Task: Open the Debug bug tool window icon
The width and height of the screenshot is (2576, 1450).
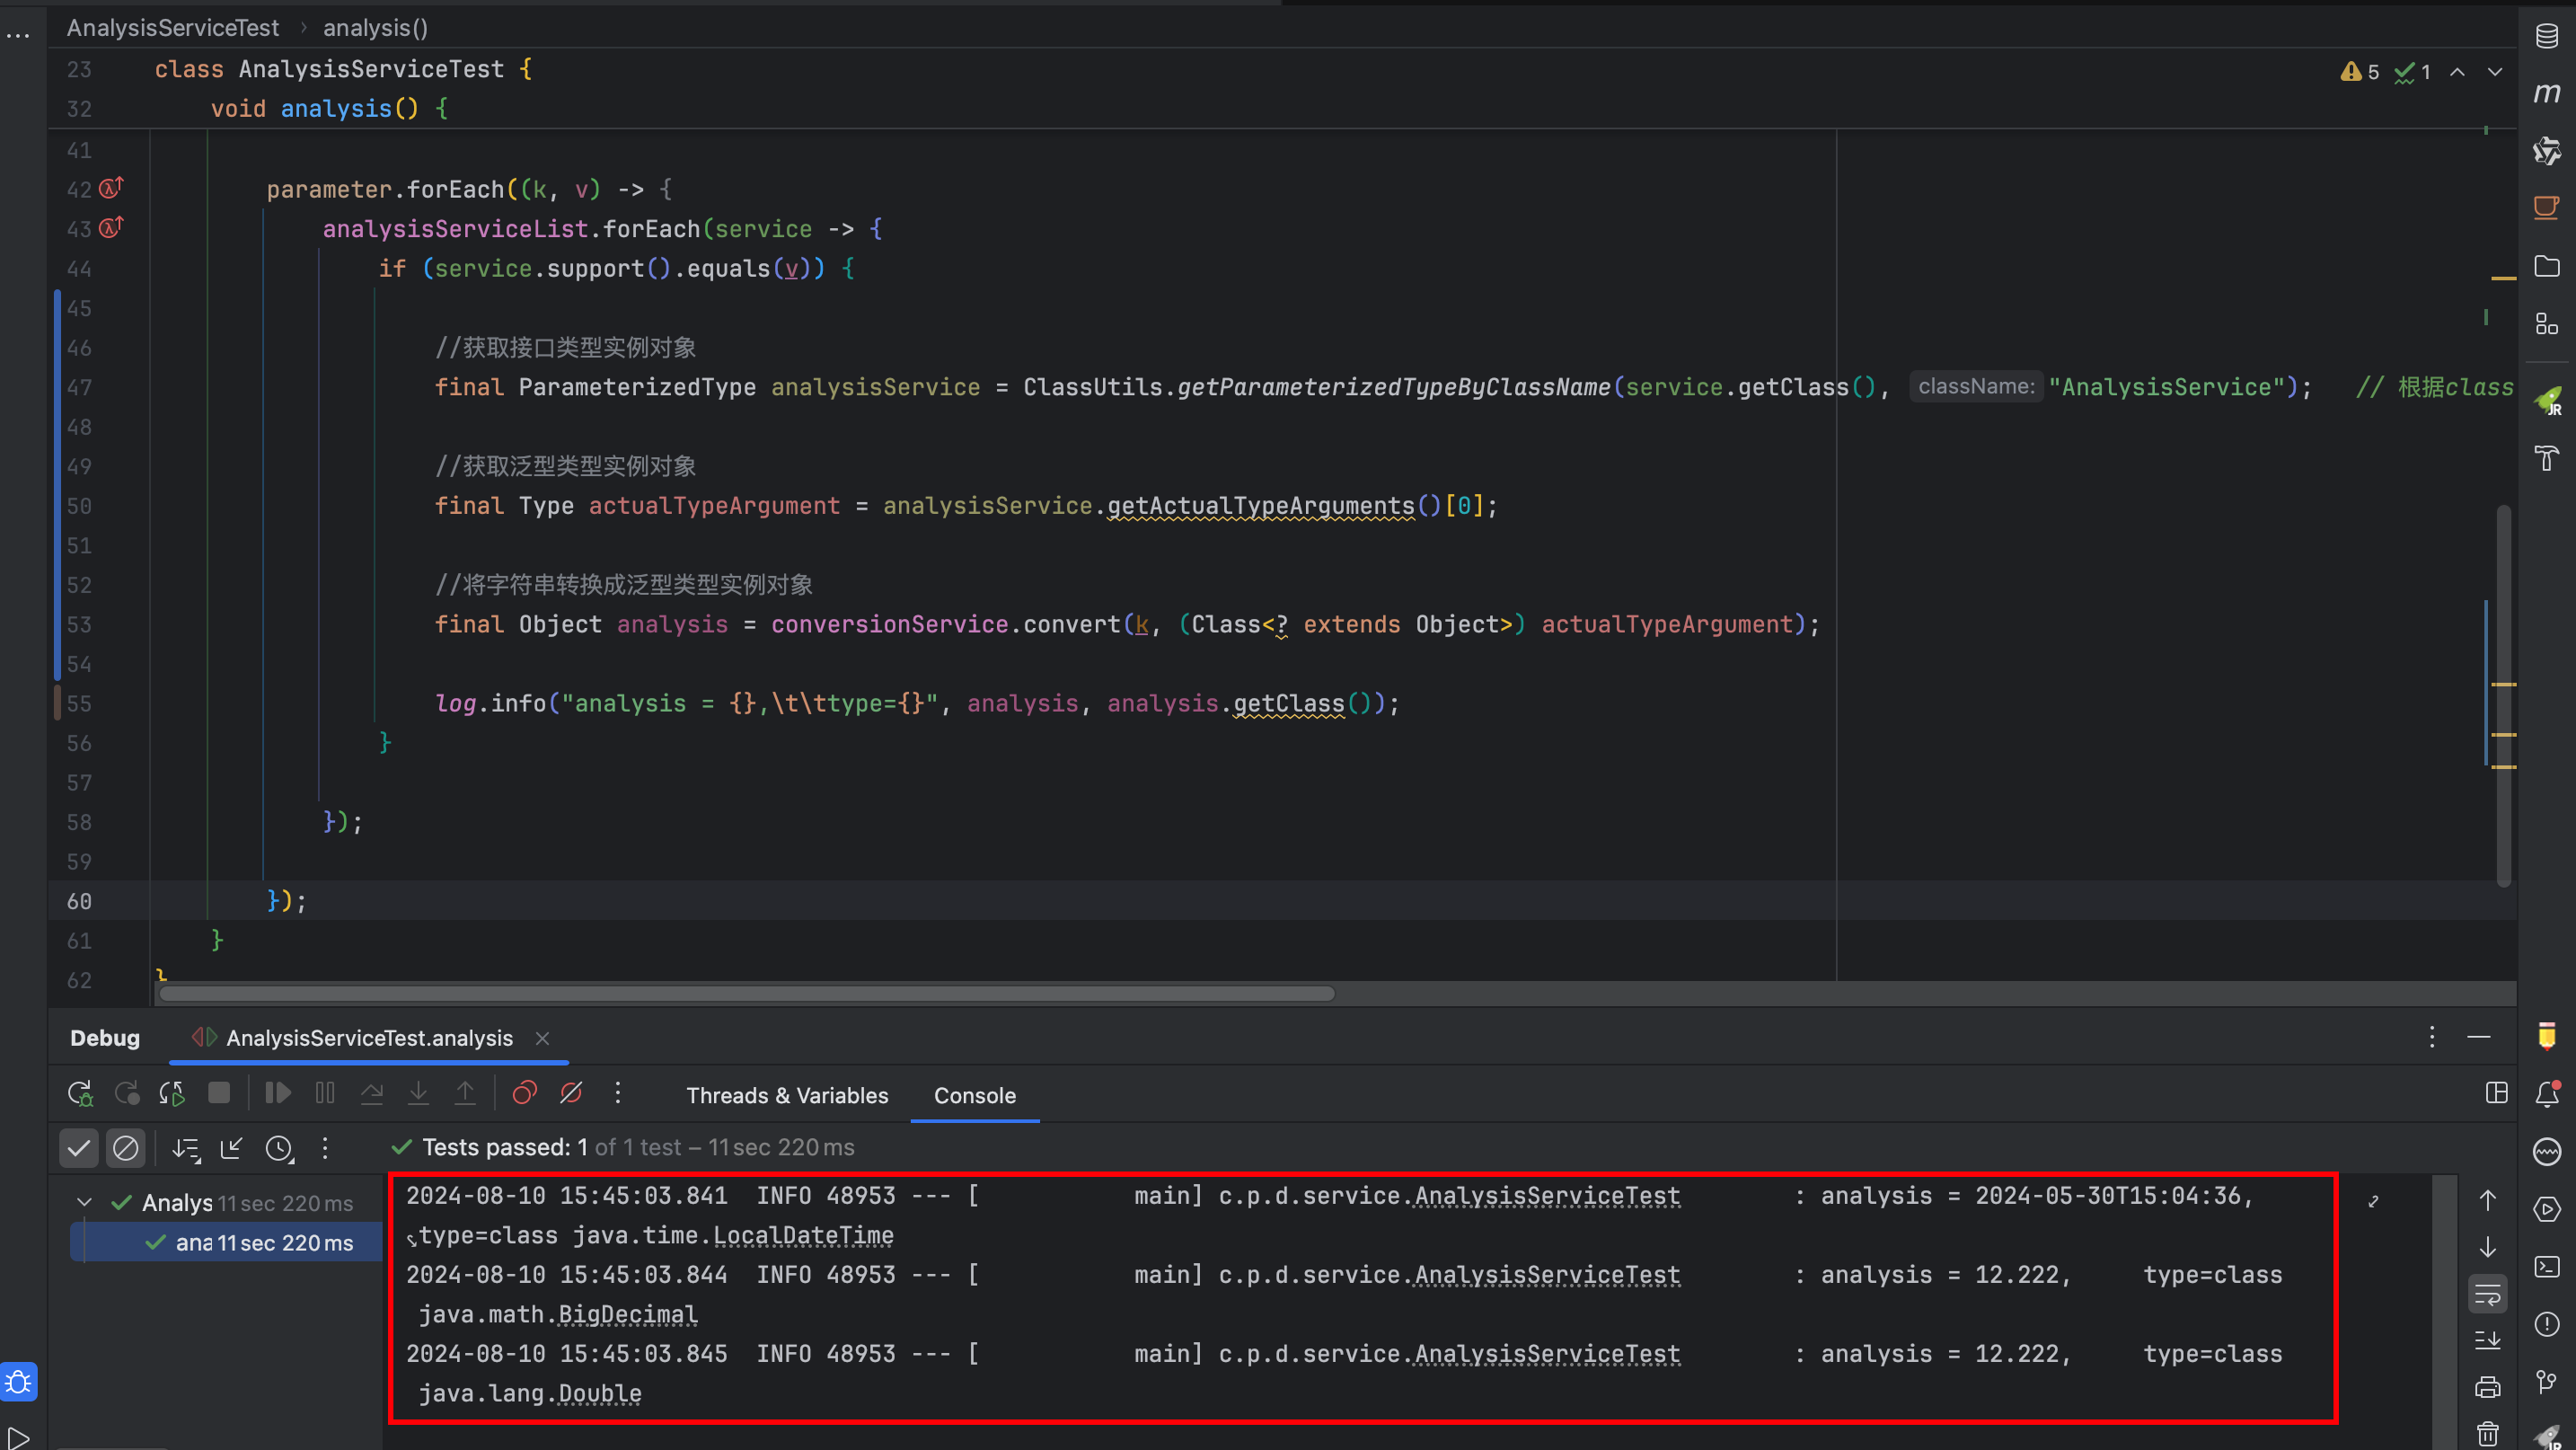Action: (18, 1382)
